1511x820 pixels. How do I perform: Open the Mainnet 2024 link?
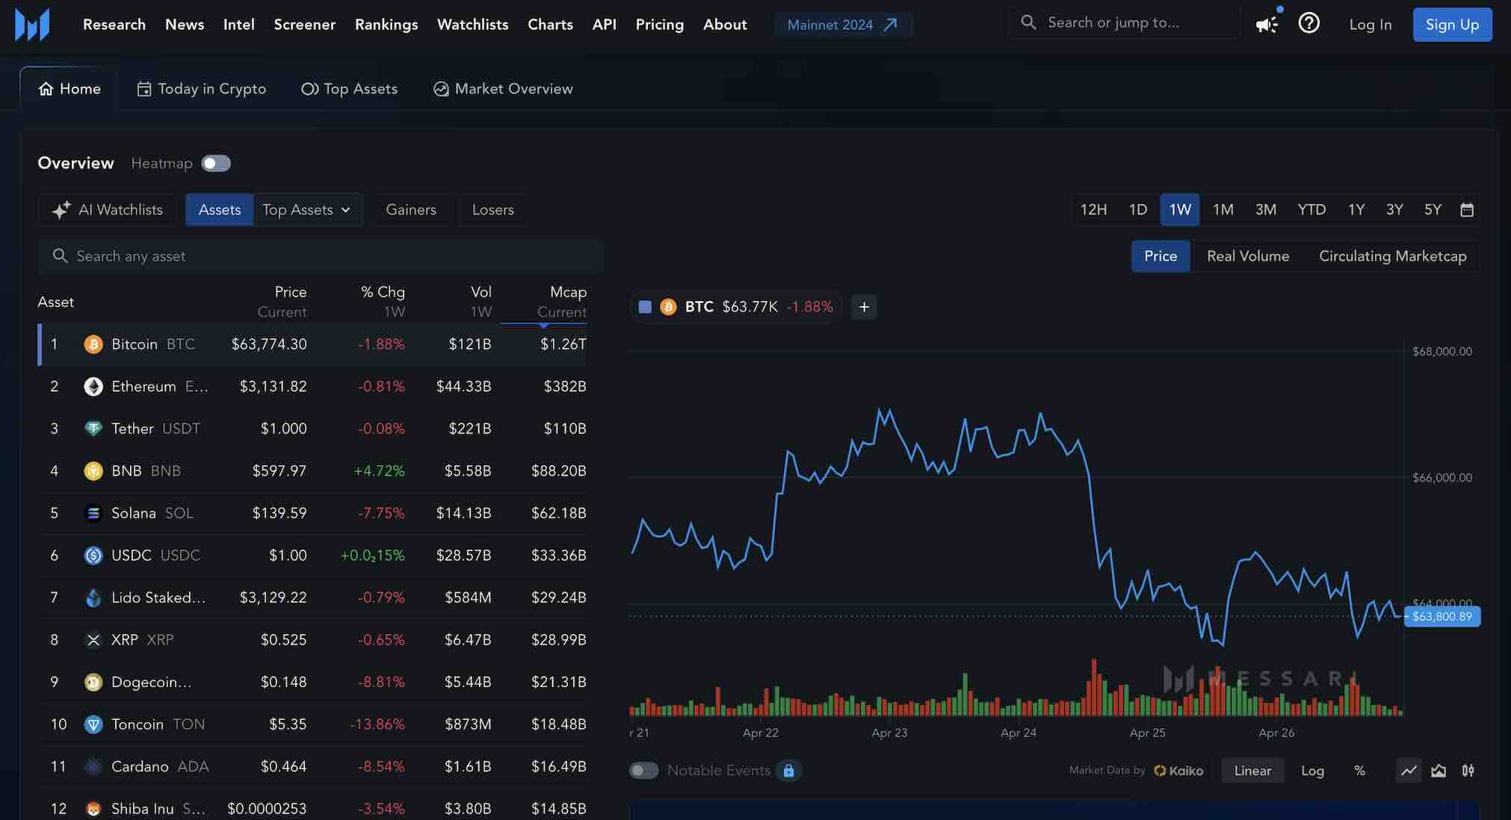(842, 25)
